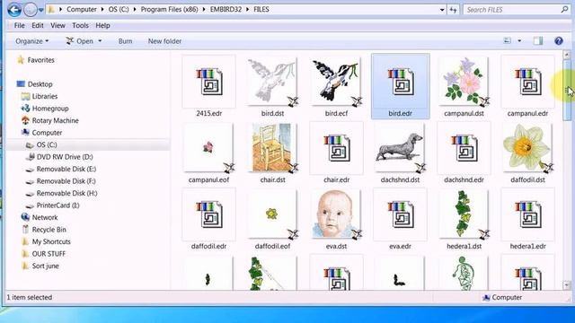This screenshot has height=323, width=575.
Task: Click the Change your view icon
Action: pos(508,40)
